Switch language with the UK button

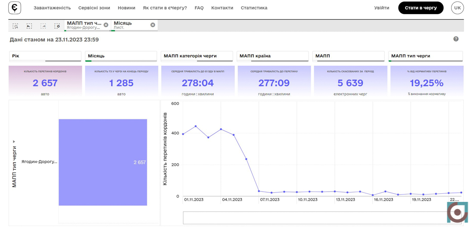point(457,8)
